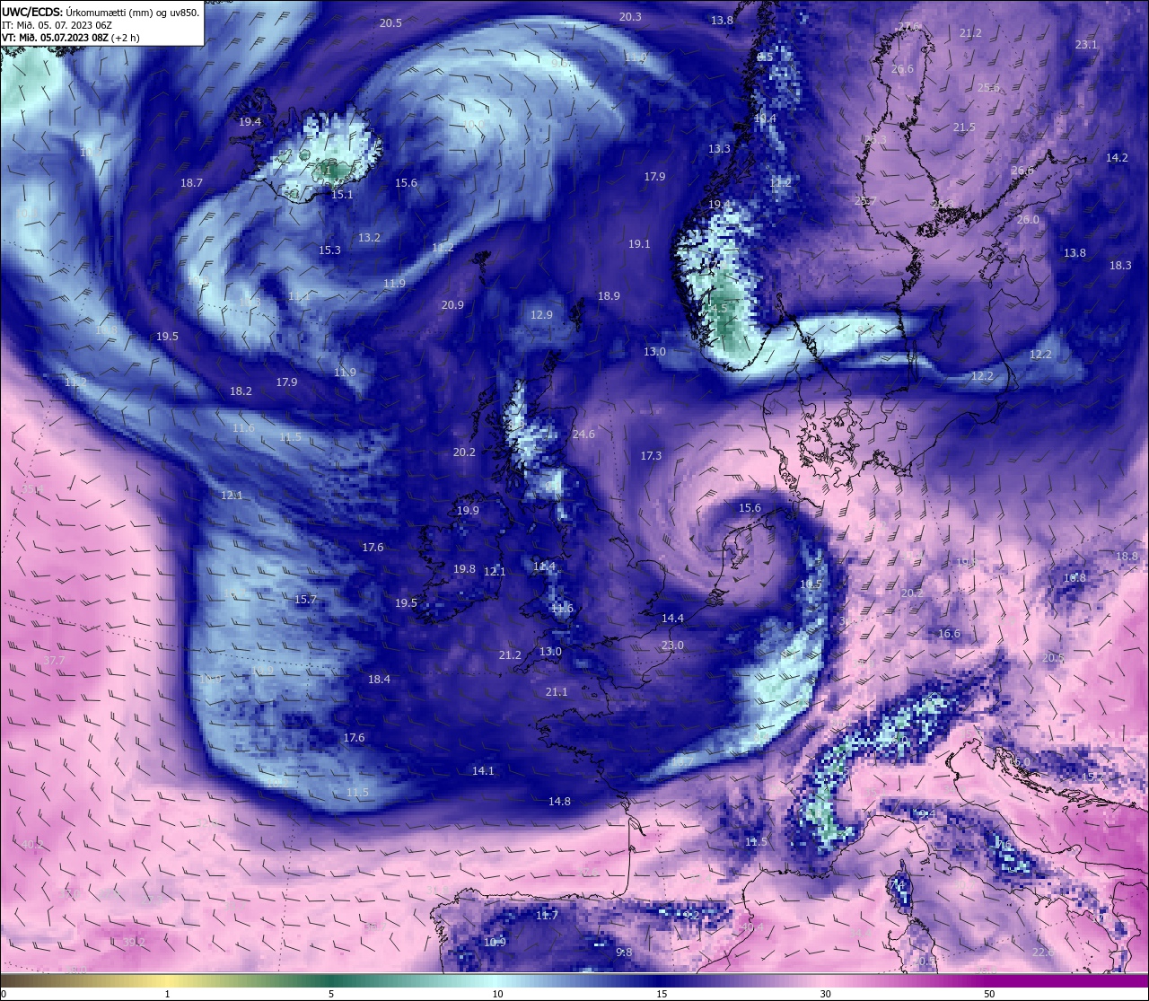The width and height of the screenshot is (1149, 1001).
Task: Click the value 15.1 south of Iceland
Action: tap(342, 194)
